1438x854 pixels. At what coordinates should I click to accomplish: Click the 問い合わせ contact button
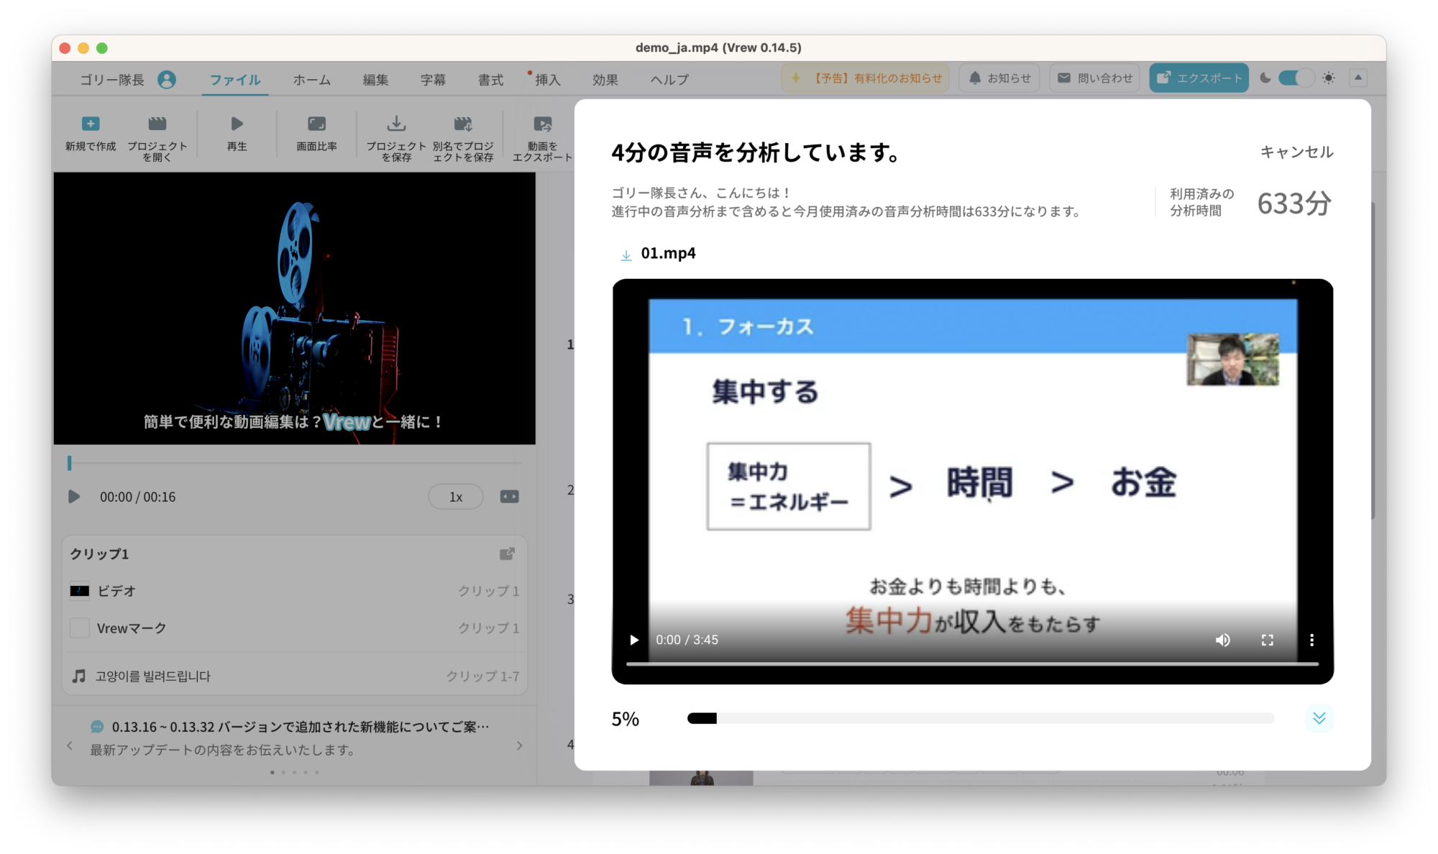1096,78
